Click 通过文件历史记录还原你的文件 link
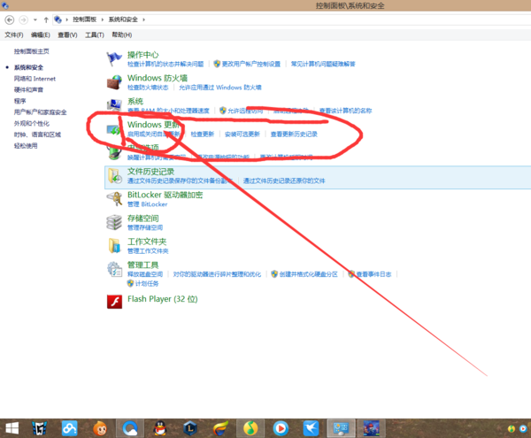Image resolution: width=531 pixels, height=438 pixels. pyautogui.click(x=284, y=181)
